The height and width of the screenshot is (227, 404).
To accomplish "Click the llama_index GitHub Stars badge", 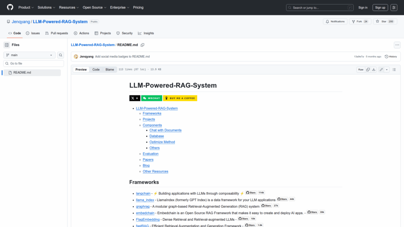I will point(286,199).
